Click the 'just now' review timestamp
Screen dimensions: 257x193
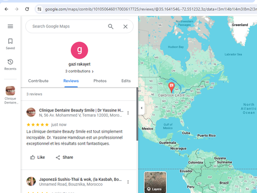pos(59,125)
